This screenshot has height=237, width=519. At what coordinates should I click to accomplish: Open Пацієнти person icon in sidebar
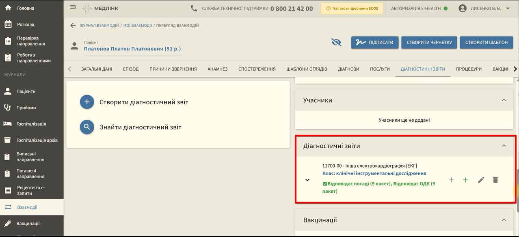click(x=8, y=91)
